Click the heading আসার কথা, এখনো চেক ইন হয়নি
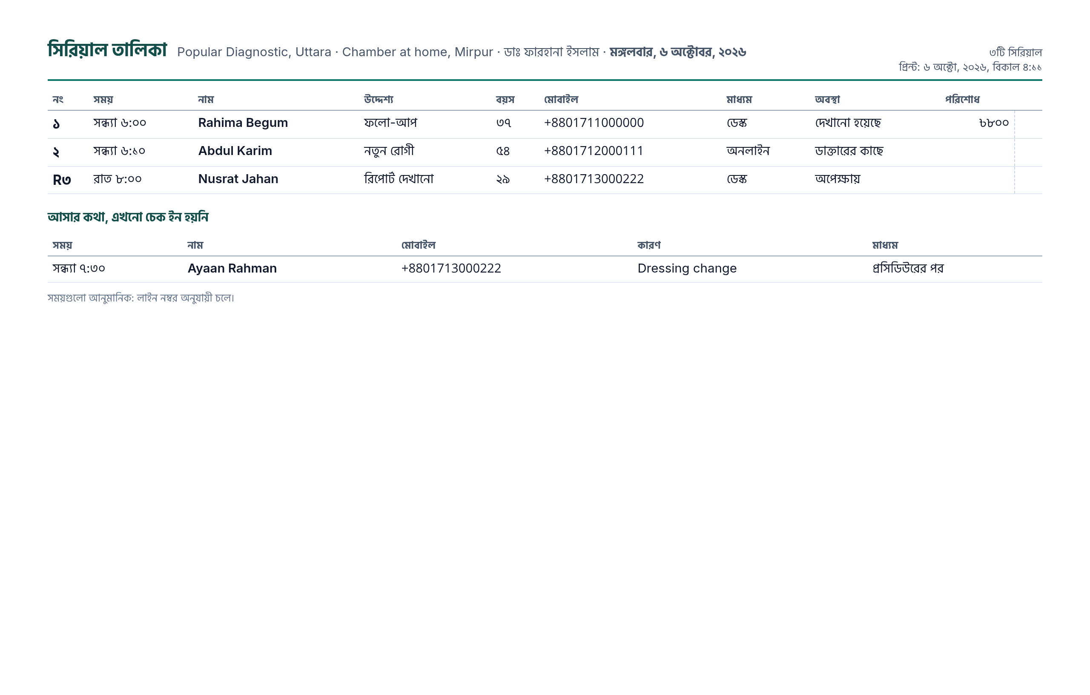 [128, 217]
